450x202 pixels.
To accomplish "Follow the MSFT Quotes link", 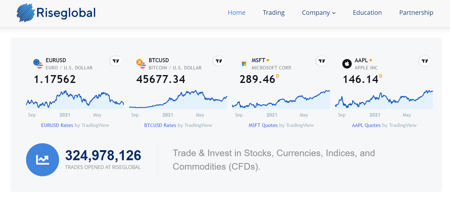I will point(263,125).
